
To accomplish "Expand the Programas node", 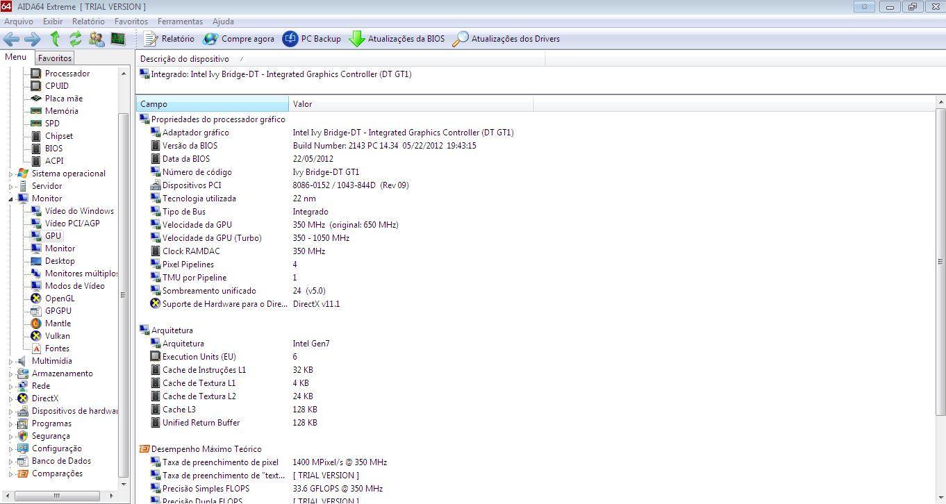I will pos(10,423).
